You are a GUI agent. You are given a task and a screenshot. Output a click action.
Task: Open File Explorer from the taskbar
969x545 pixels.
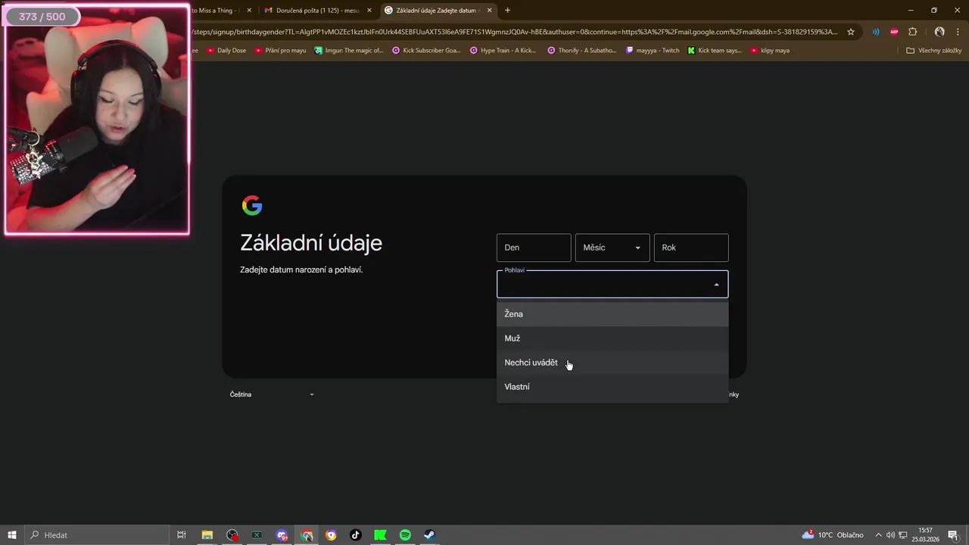pyautogui.click(x=207, y=535)
